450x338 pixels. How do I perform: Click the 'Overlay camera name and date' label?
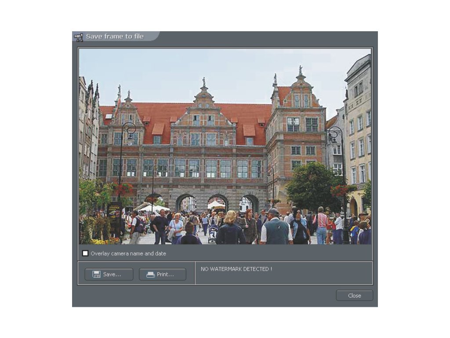128,253
